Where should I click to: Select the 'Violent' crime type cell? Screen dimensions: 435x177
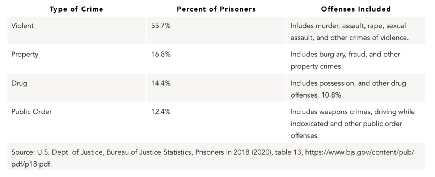[x=22, y=26]
